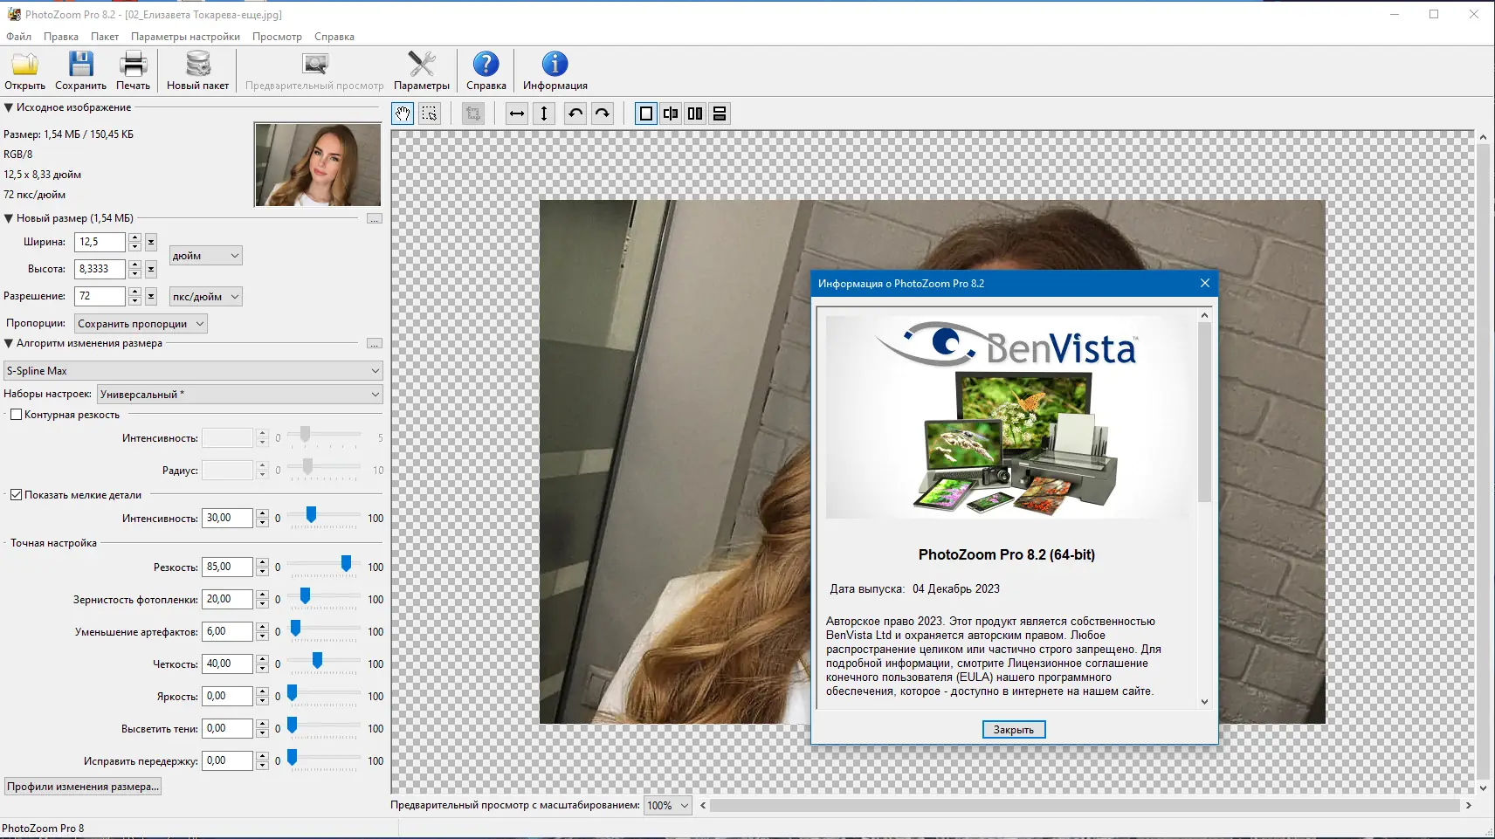Click the Open file toolbar icon
1495x839 pixels.
(x=24, y=71)
